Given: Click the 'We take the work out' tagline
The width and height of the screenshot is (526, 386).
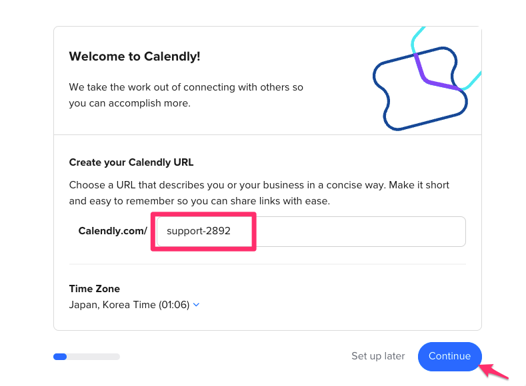Looking at the screenshot, I should pyautogui.click(x=186, y=95).
